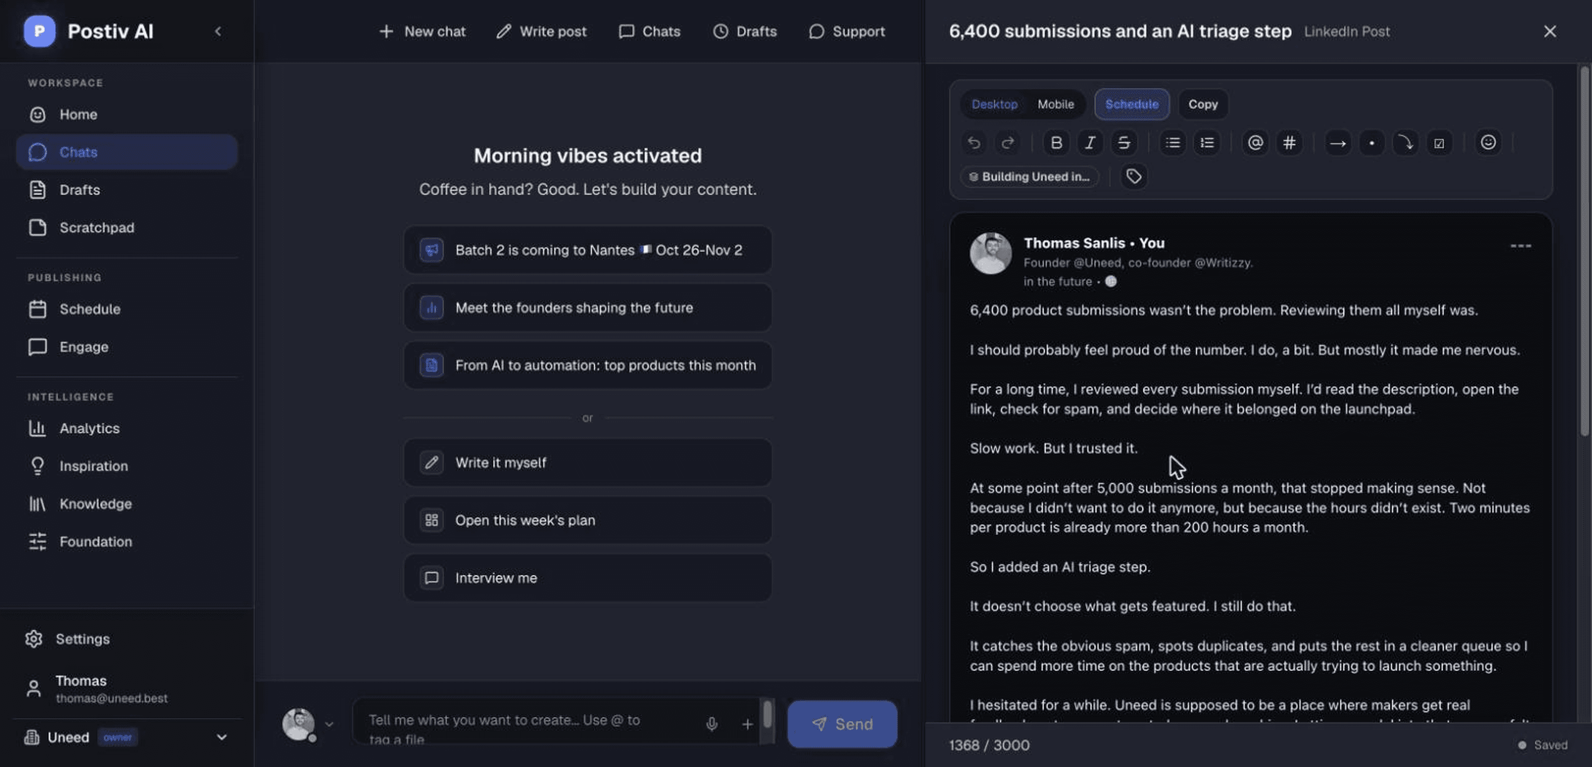Screen dimensions: 1592x767
Task: Click the post title '6,400 submissions and an AI triage step'
Action: (x=1120, y=31)
